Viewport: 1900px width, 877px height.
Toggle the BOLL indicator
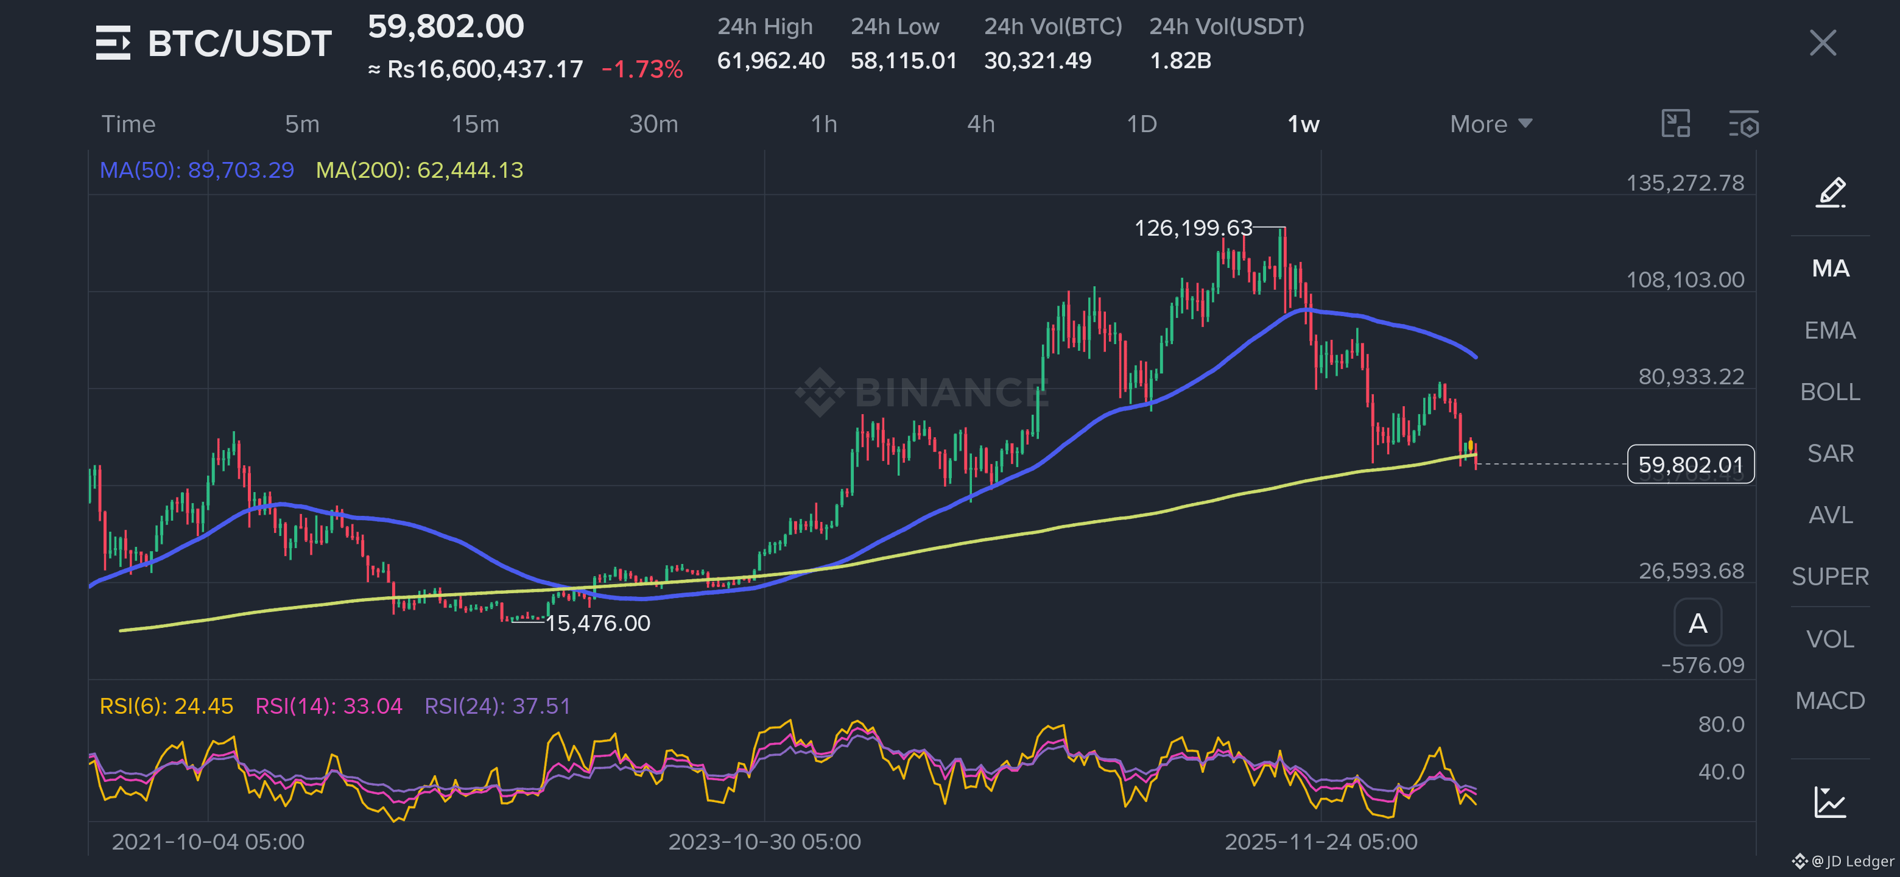click(1831, 392)
